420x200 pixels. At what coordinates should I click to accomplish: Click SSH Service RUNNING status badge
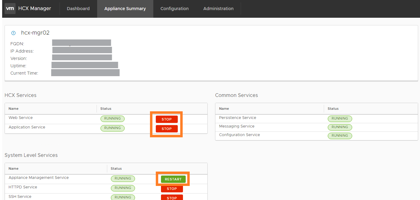[x=123, y=197]
